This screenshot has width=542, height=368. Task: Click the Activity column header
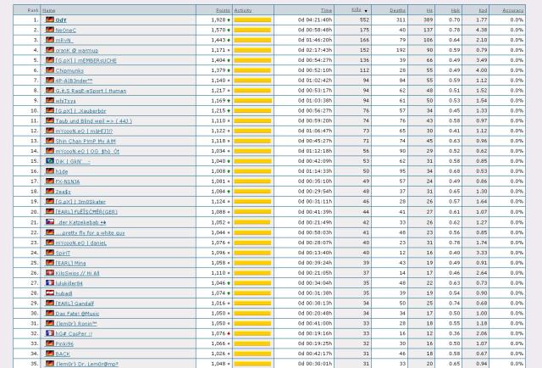click(243, 10)
